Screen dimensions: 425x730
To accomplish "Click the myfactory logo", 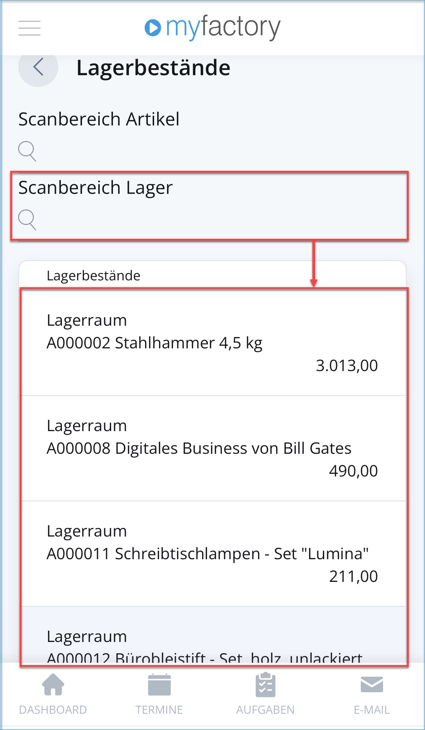I will [x=212, y=27].
